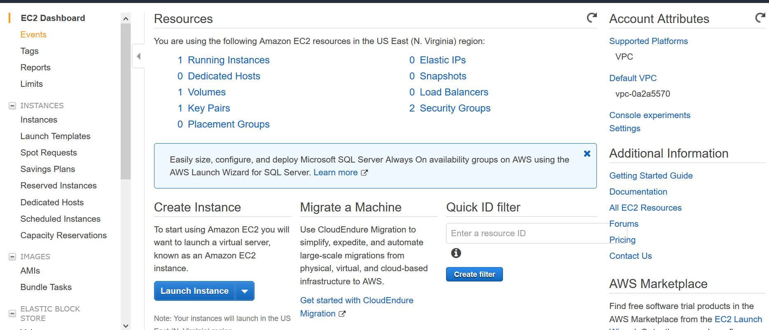Screen dimensions: 769x330
Task: Refresh Account Attributes panel
Action: pyautogui.click(x=760, y=18)
